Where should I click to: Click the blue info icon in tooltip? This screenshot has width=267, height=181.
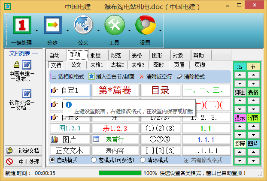(x=69, y=105)
